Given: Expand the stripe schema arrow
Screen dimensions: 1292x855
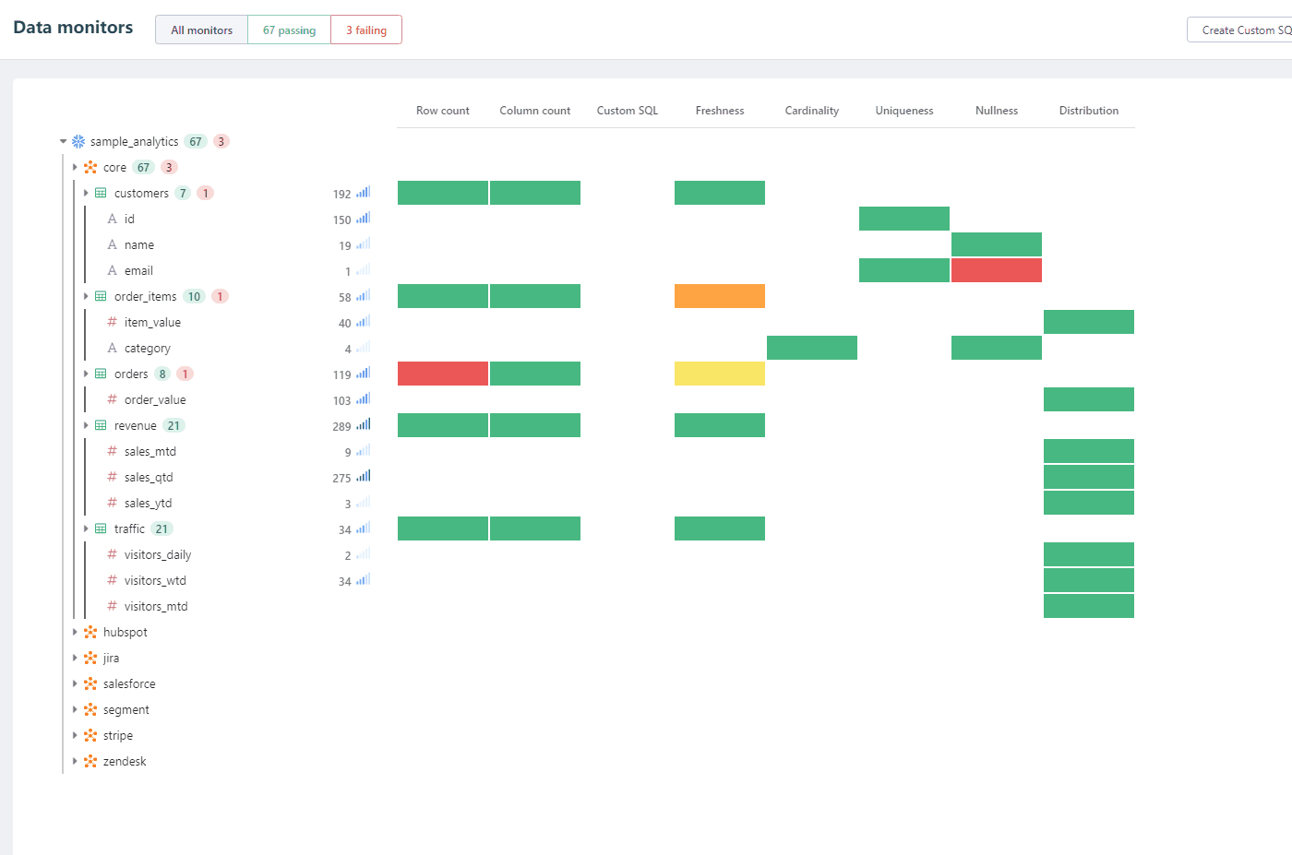Looking at the screenshot, I should click(75, 735).
